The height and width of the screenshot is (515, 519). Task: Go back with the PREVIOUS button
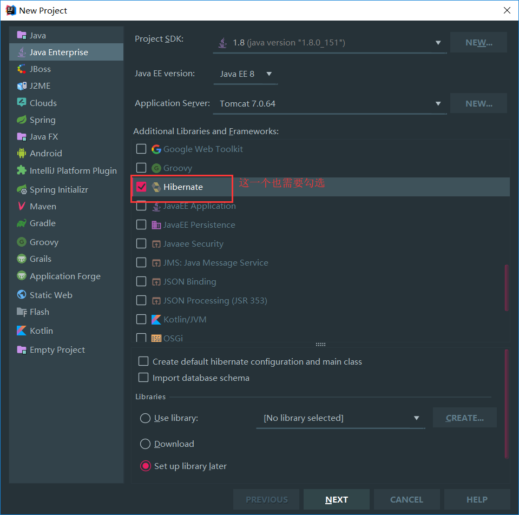[266, 499]
